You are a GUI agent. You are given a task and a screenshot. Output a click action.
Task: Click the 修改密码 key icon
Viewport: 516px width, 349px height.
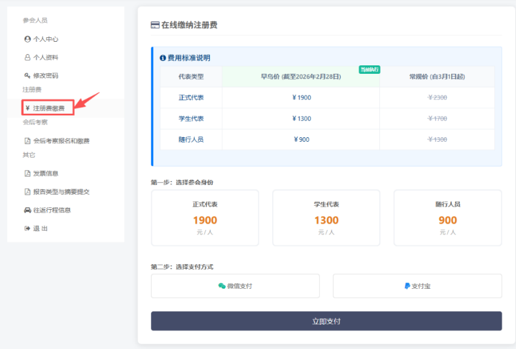27,76
